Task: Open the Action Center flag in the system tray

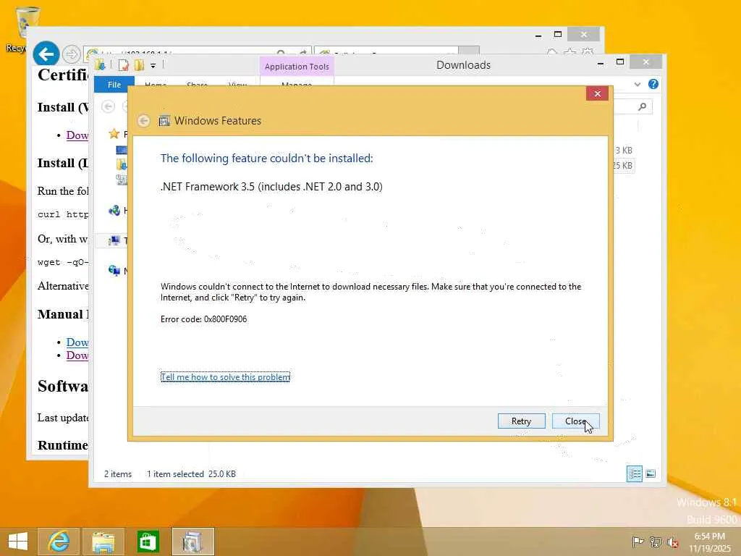Action: pyautogui.click(x=638, y=542)
